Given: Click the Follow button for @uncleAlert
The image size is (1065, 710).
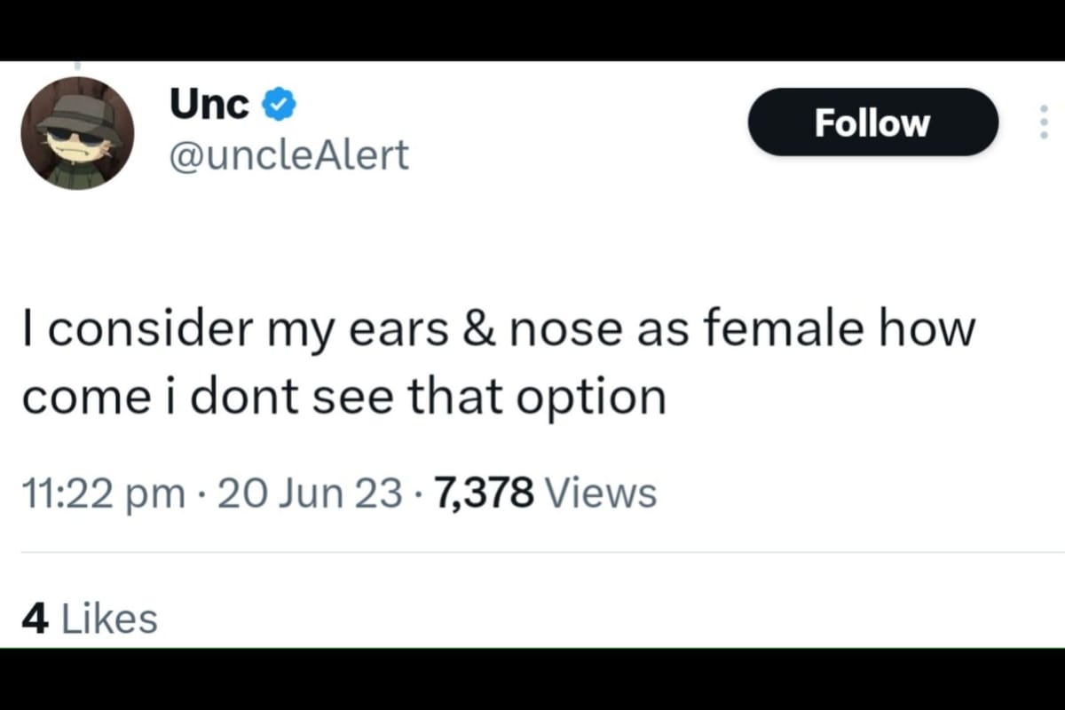Looking at the screenshot, I should [872, 122].
